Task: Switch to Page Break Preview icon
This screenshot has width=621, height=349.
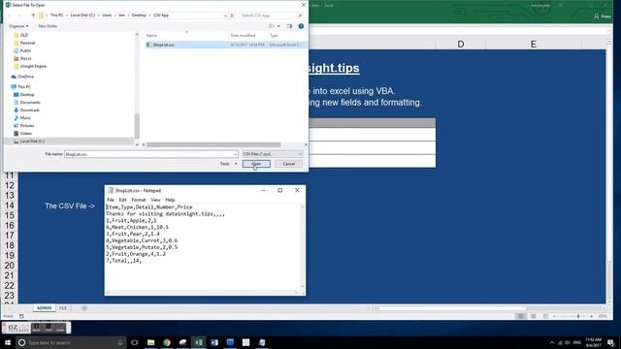Action: [x=545, y=316]
